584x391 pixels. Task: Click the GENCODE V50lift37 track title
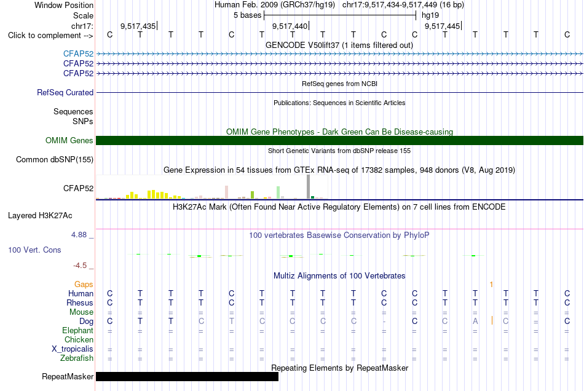click(x=339, y=45)
